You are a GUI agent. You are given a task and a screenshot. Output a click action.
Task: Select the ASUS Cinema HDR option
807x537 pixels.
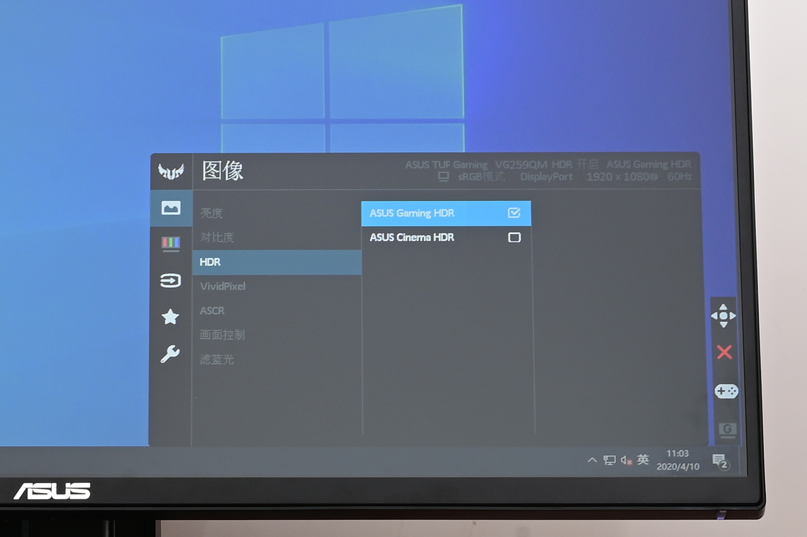click(446, 237)
